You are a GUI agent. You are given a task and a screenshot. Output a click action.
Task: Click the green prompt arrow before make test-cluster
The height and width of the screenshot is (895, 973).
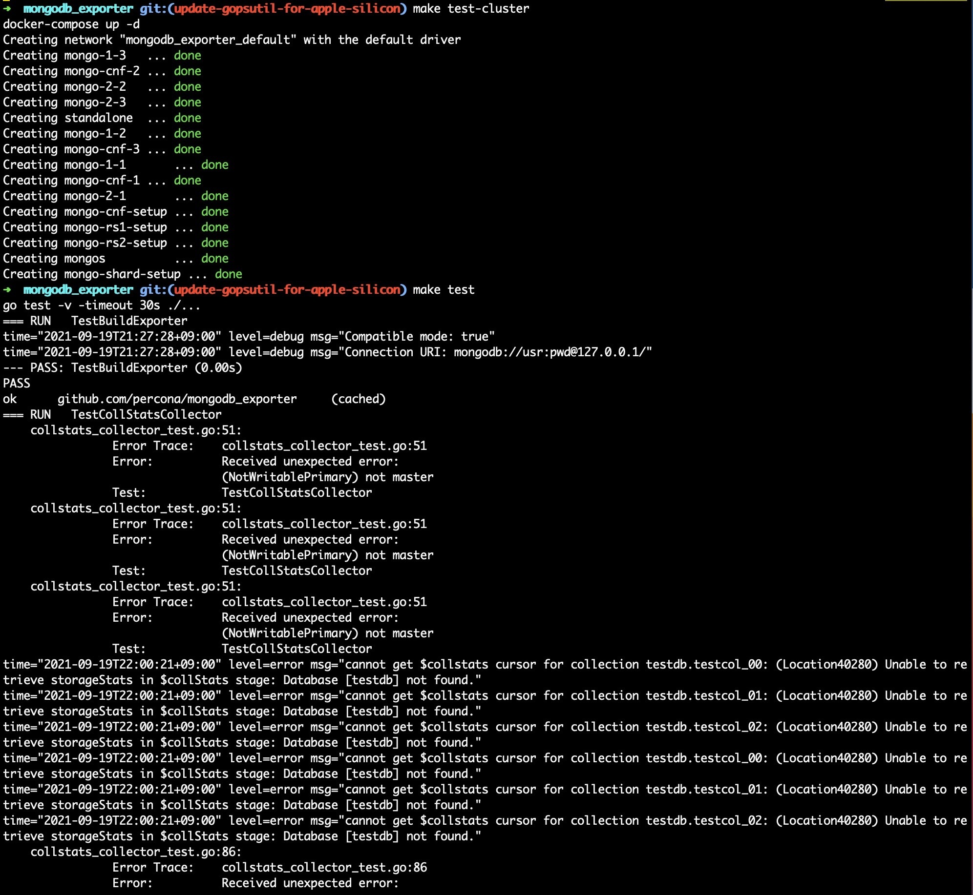7,8
